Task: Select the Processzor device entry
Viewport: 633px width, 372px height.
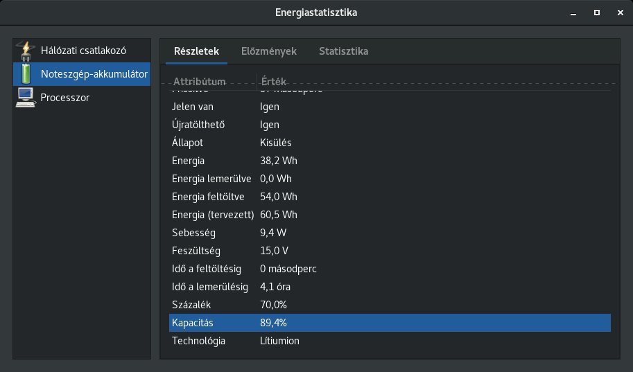Action: point(64,98)
